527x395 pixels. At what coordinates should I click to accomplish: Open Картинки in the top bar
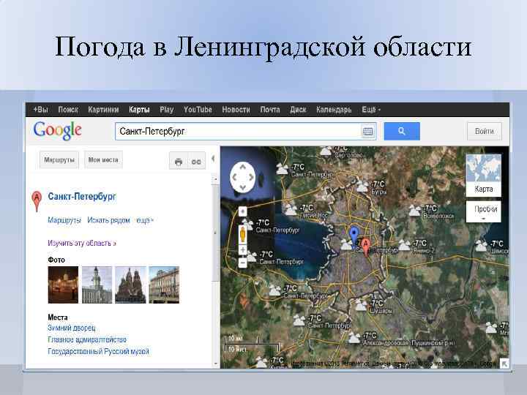[103, 110]
